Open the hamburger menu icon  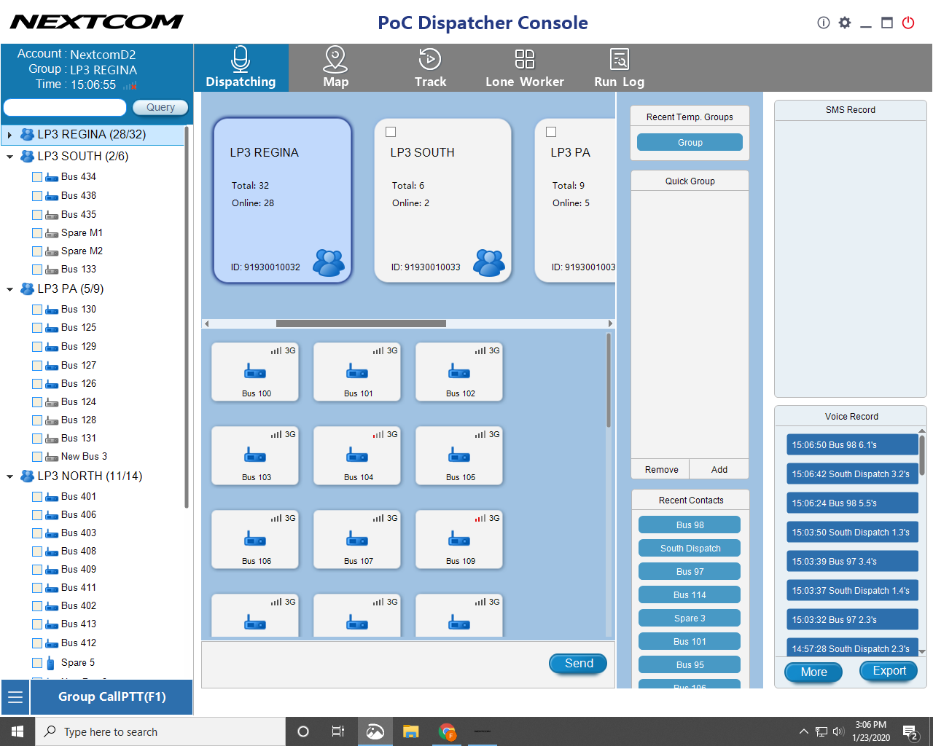(15, 697)
